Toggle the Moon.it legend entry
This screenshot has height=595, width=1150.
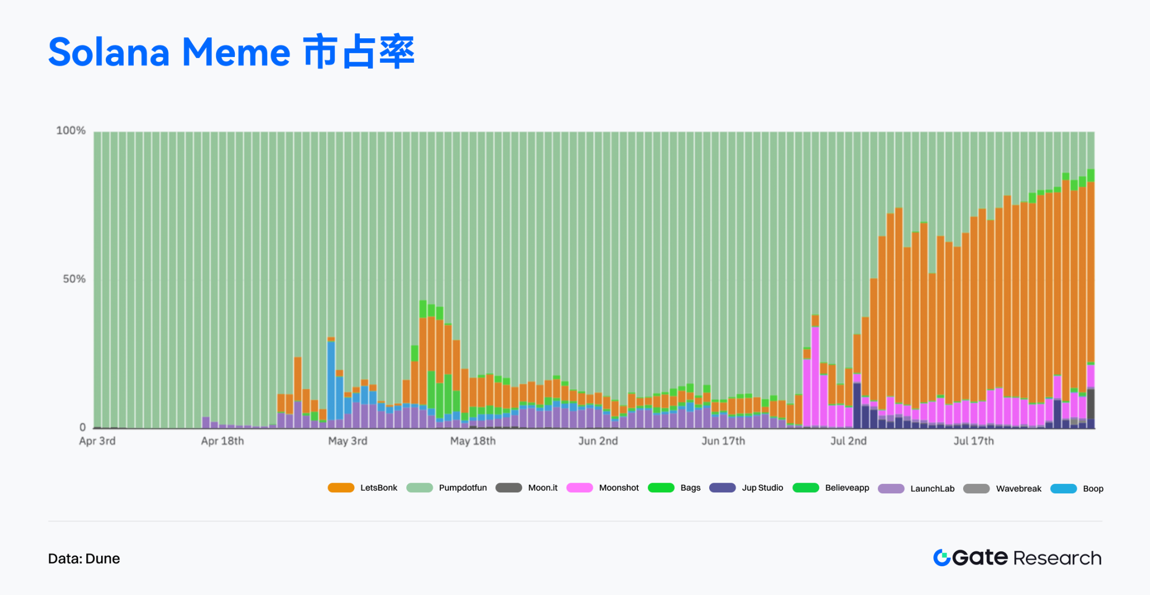[542, 487]
